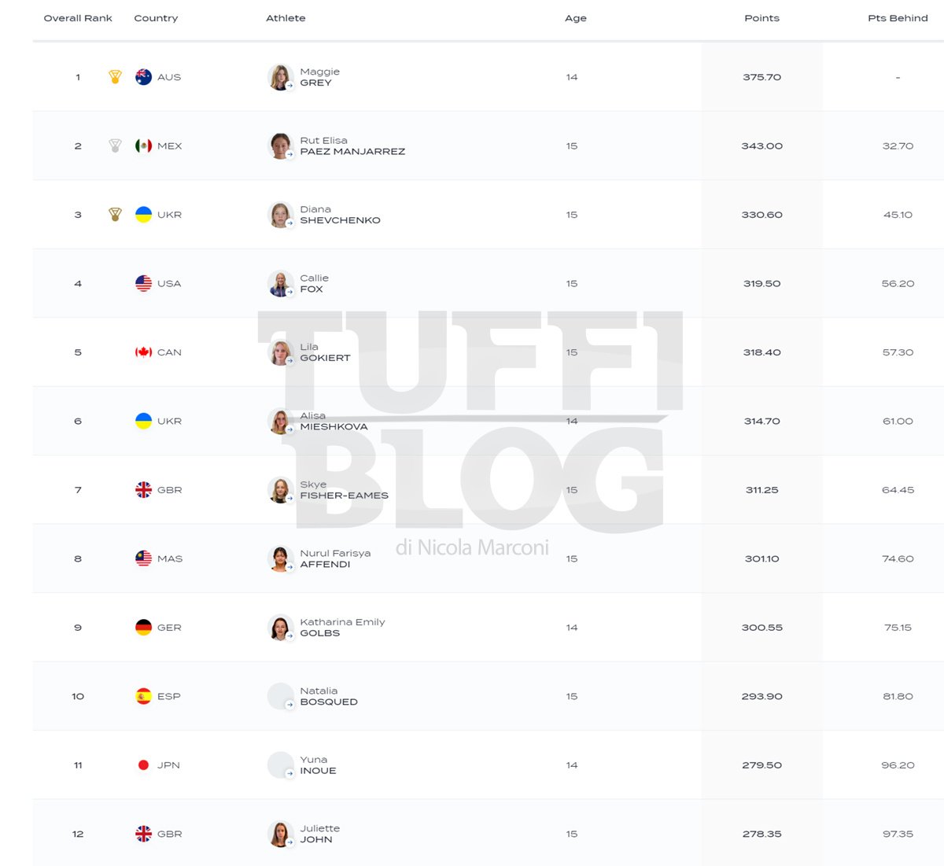944x866 pixels.
Task: Sort by the Age column header
Action: pyautogui.click(x=576, y=18)
